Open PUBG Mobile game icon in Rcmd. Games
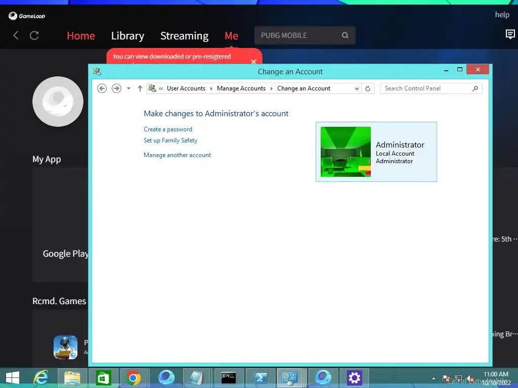 pyautogui.click(x=65, y=347)
